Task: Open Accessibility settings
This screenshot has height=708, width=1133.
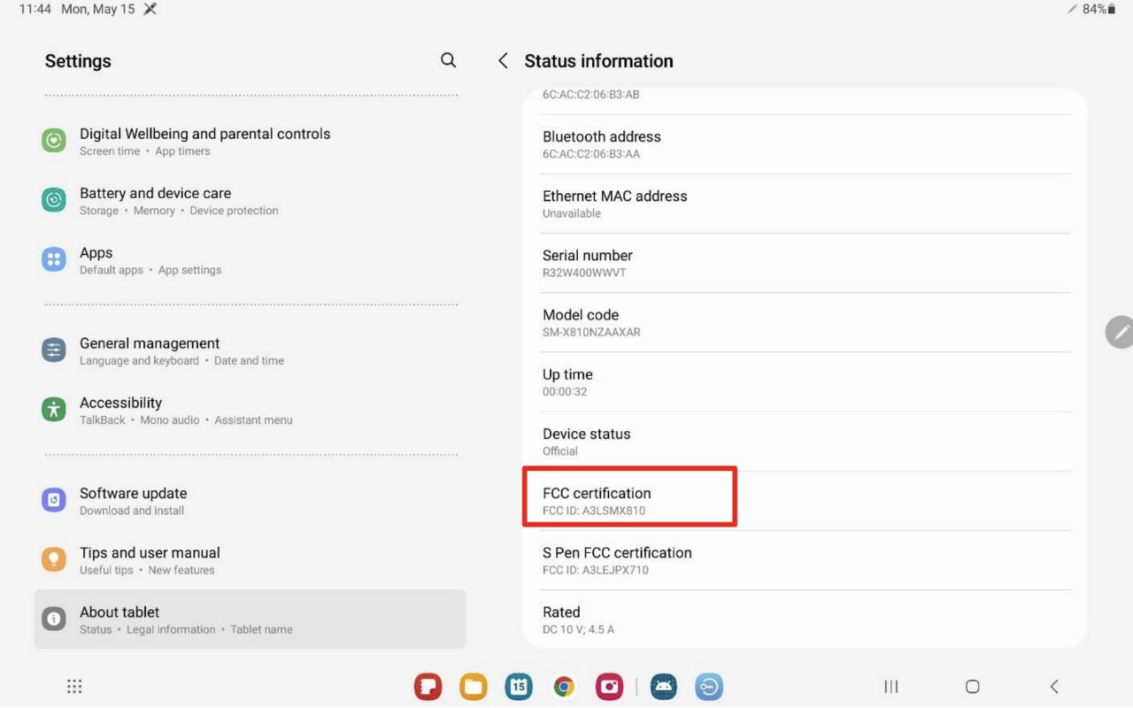Action: (121, 410)
